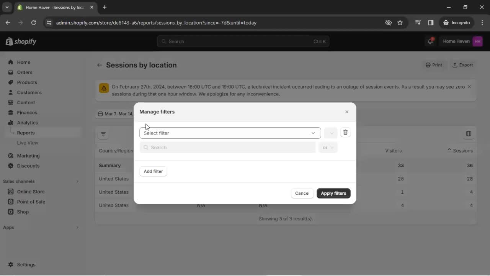This screenshot has width=490, height=276.
Task: Open Customers in the sidebar
Action: coord(29,92)
